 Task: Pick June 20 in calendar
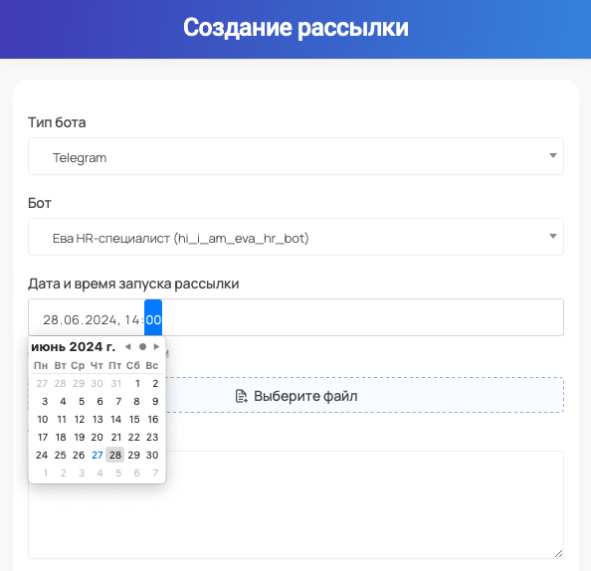[x=97, y=437]
